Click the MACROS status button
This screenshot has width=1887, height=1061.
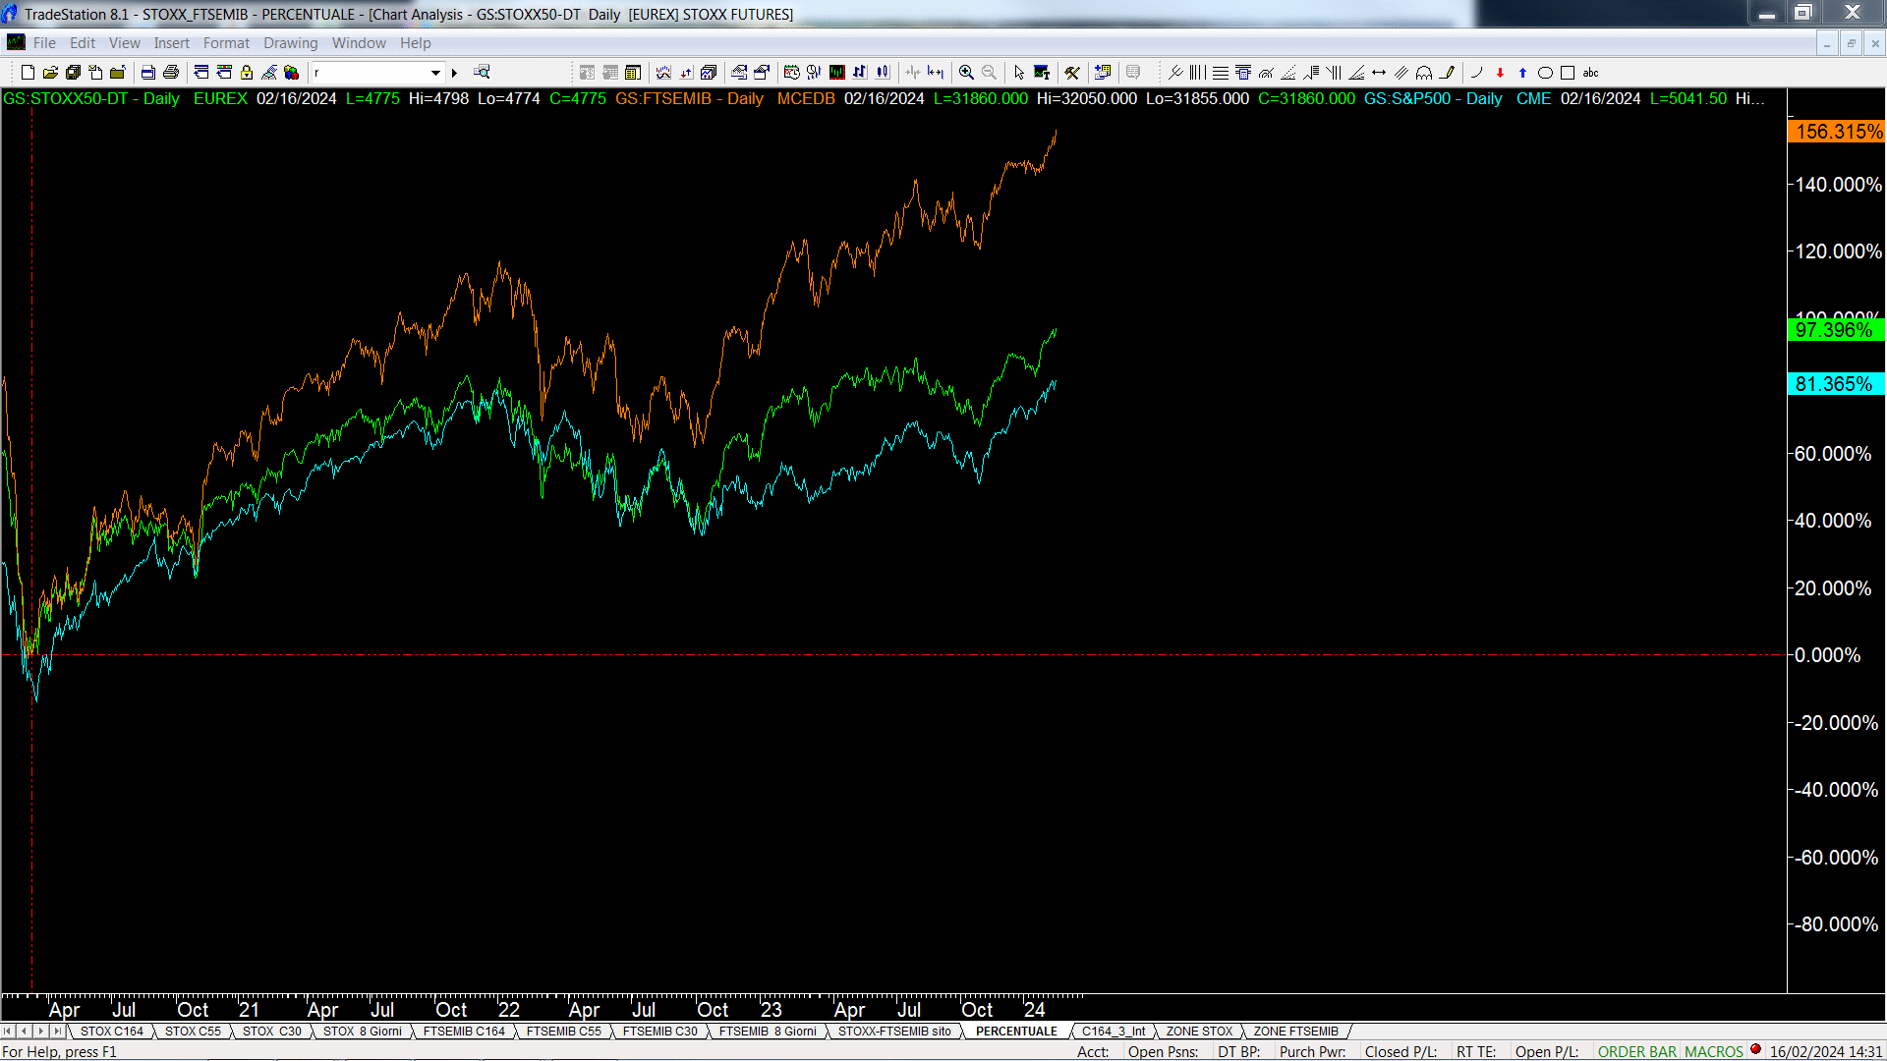pos(1714,1051)
